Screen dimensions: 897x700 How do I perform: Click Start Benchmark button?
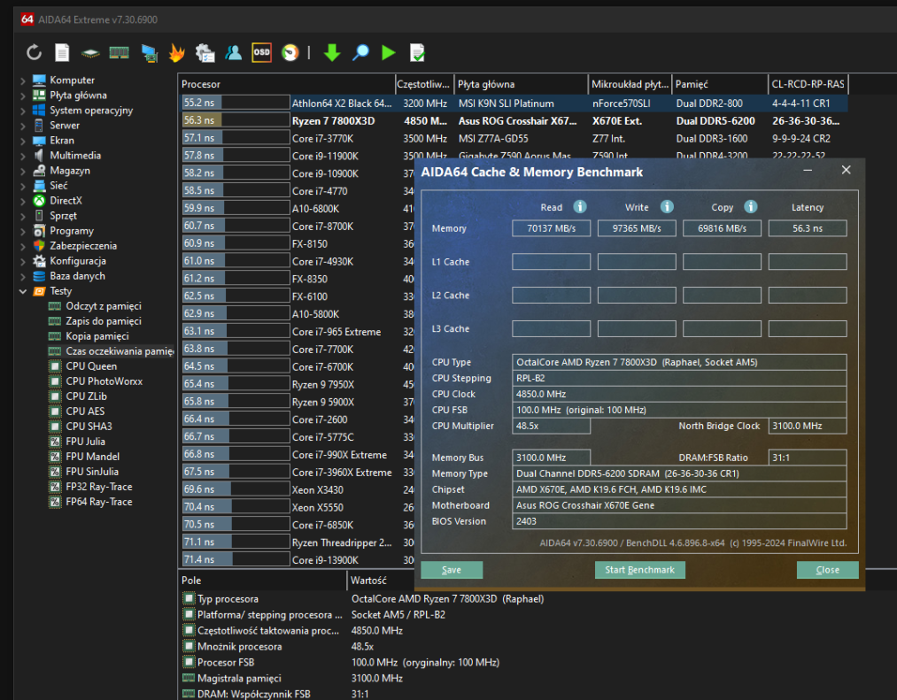639,570
